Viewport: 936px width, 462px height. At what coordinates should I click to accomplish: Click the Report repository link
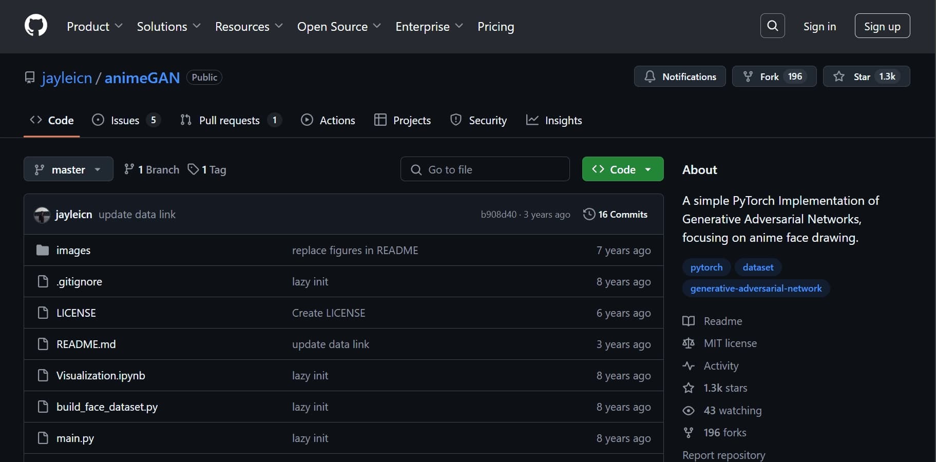(x=723, y=455)
